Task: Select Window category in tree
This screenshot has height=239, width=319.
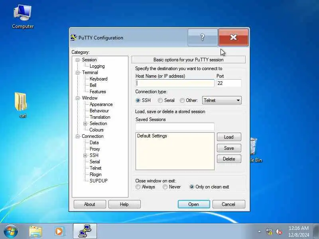Action: [x=90, y=98]
